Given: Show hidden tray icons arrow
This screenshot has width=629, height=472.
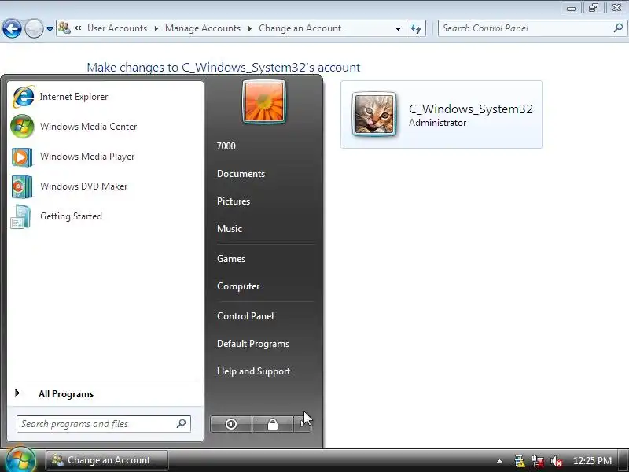Looking at the screenshot, I should pos(499,461).
